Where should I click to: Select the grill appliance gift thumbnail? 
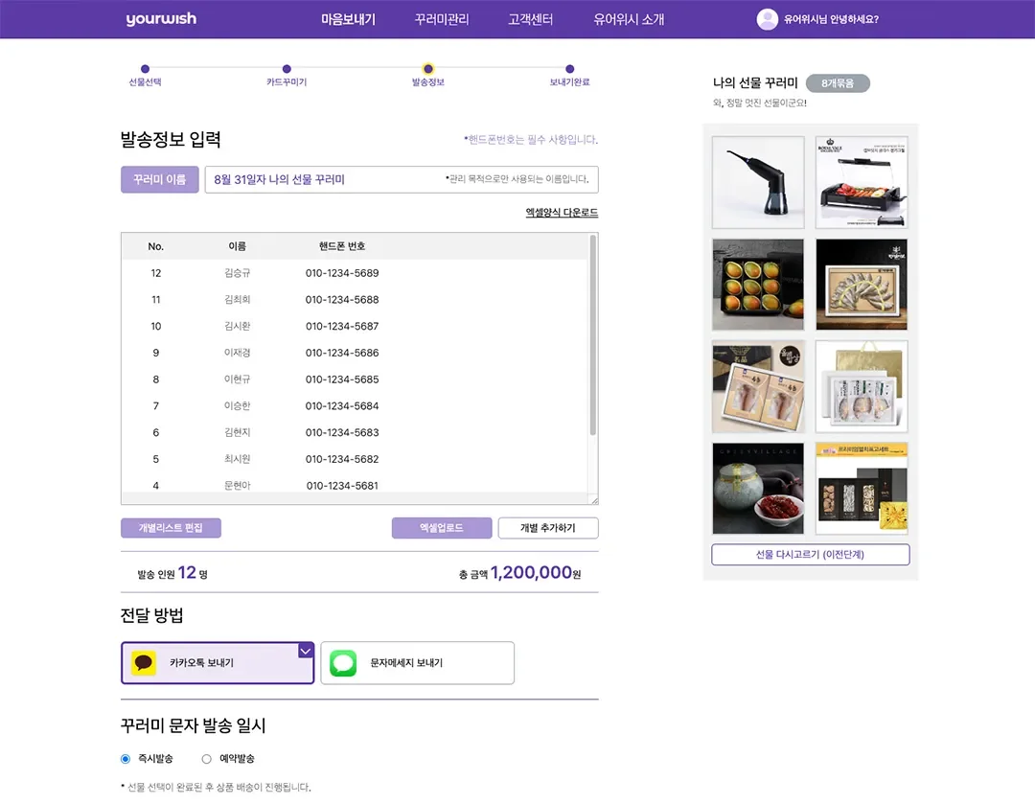[x=861, y=180]
